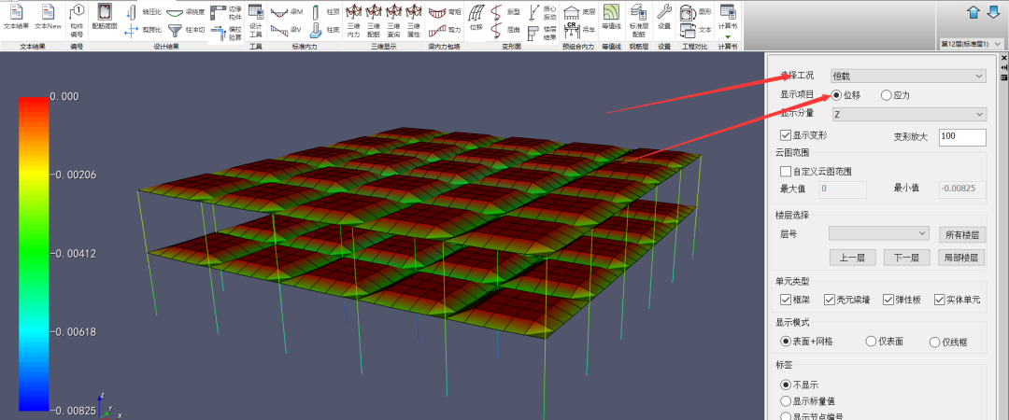
Task: Open the 吊车 crane forces icon
Action: (580, 30)
